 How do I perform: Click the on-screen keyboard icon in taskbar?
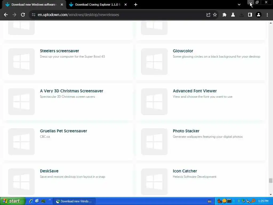click(210, 201)
